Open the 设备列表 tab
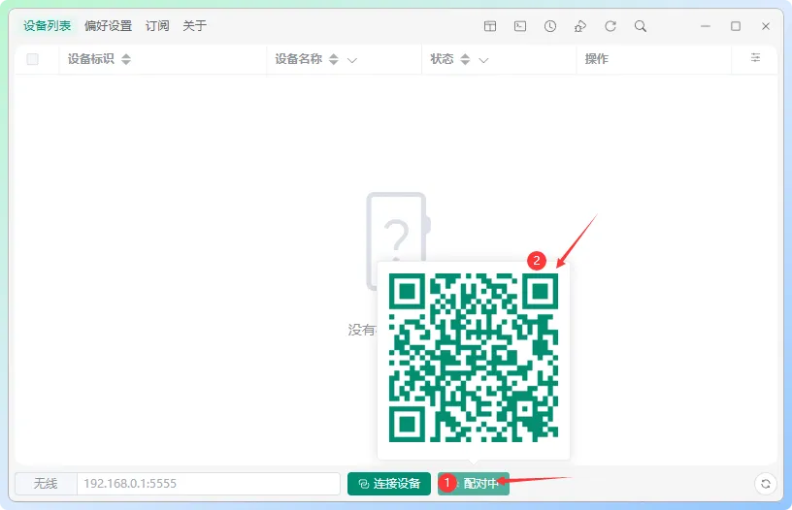The width and height of the screenshot is (792, 510). click(x=47, y=26)
